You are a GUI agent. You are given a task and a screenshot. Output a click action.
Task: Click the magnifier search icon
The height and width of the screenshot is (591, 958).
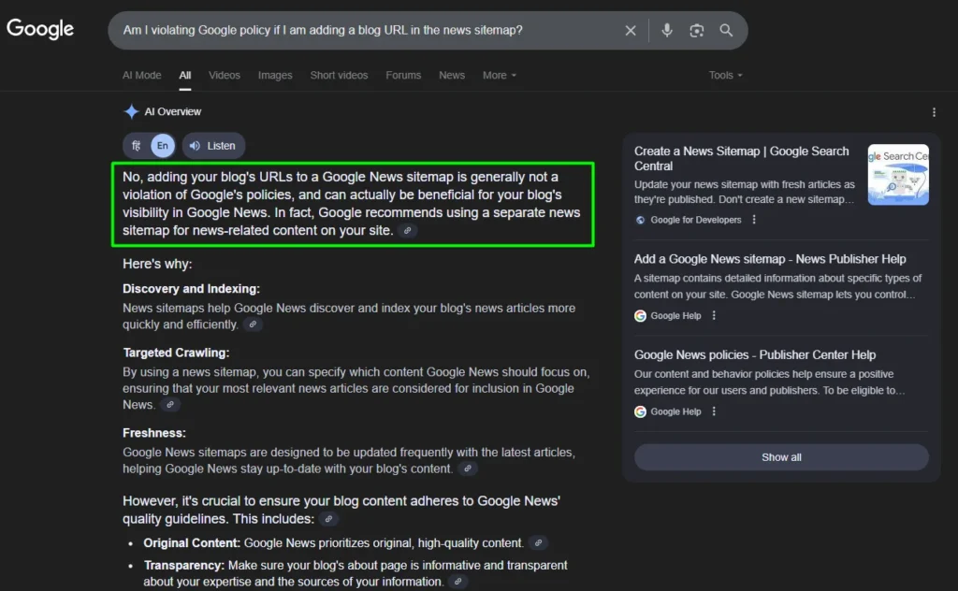(x=726, y=30)
